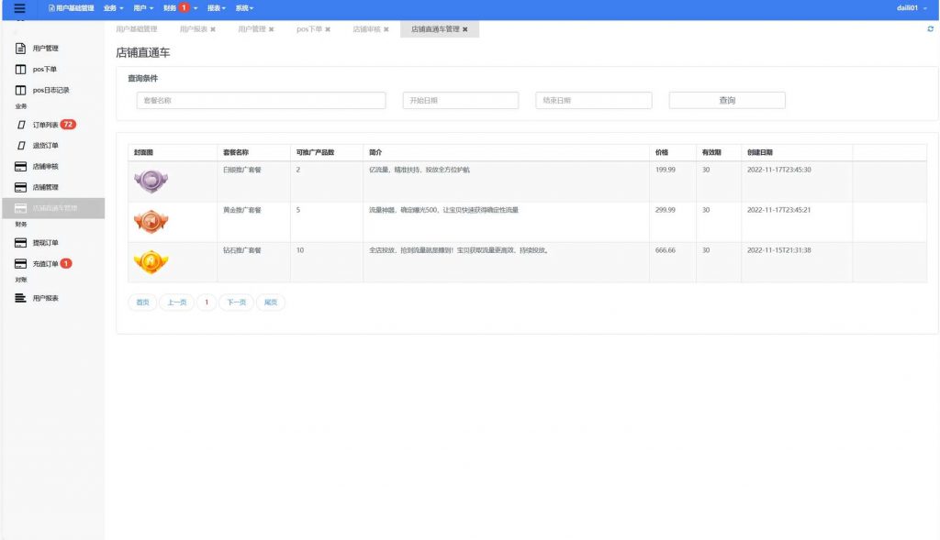Click the pos下单 sidebar icon
Image resolution: width=940 pixels, height=540 pixels.
20,70
